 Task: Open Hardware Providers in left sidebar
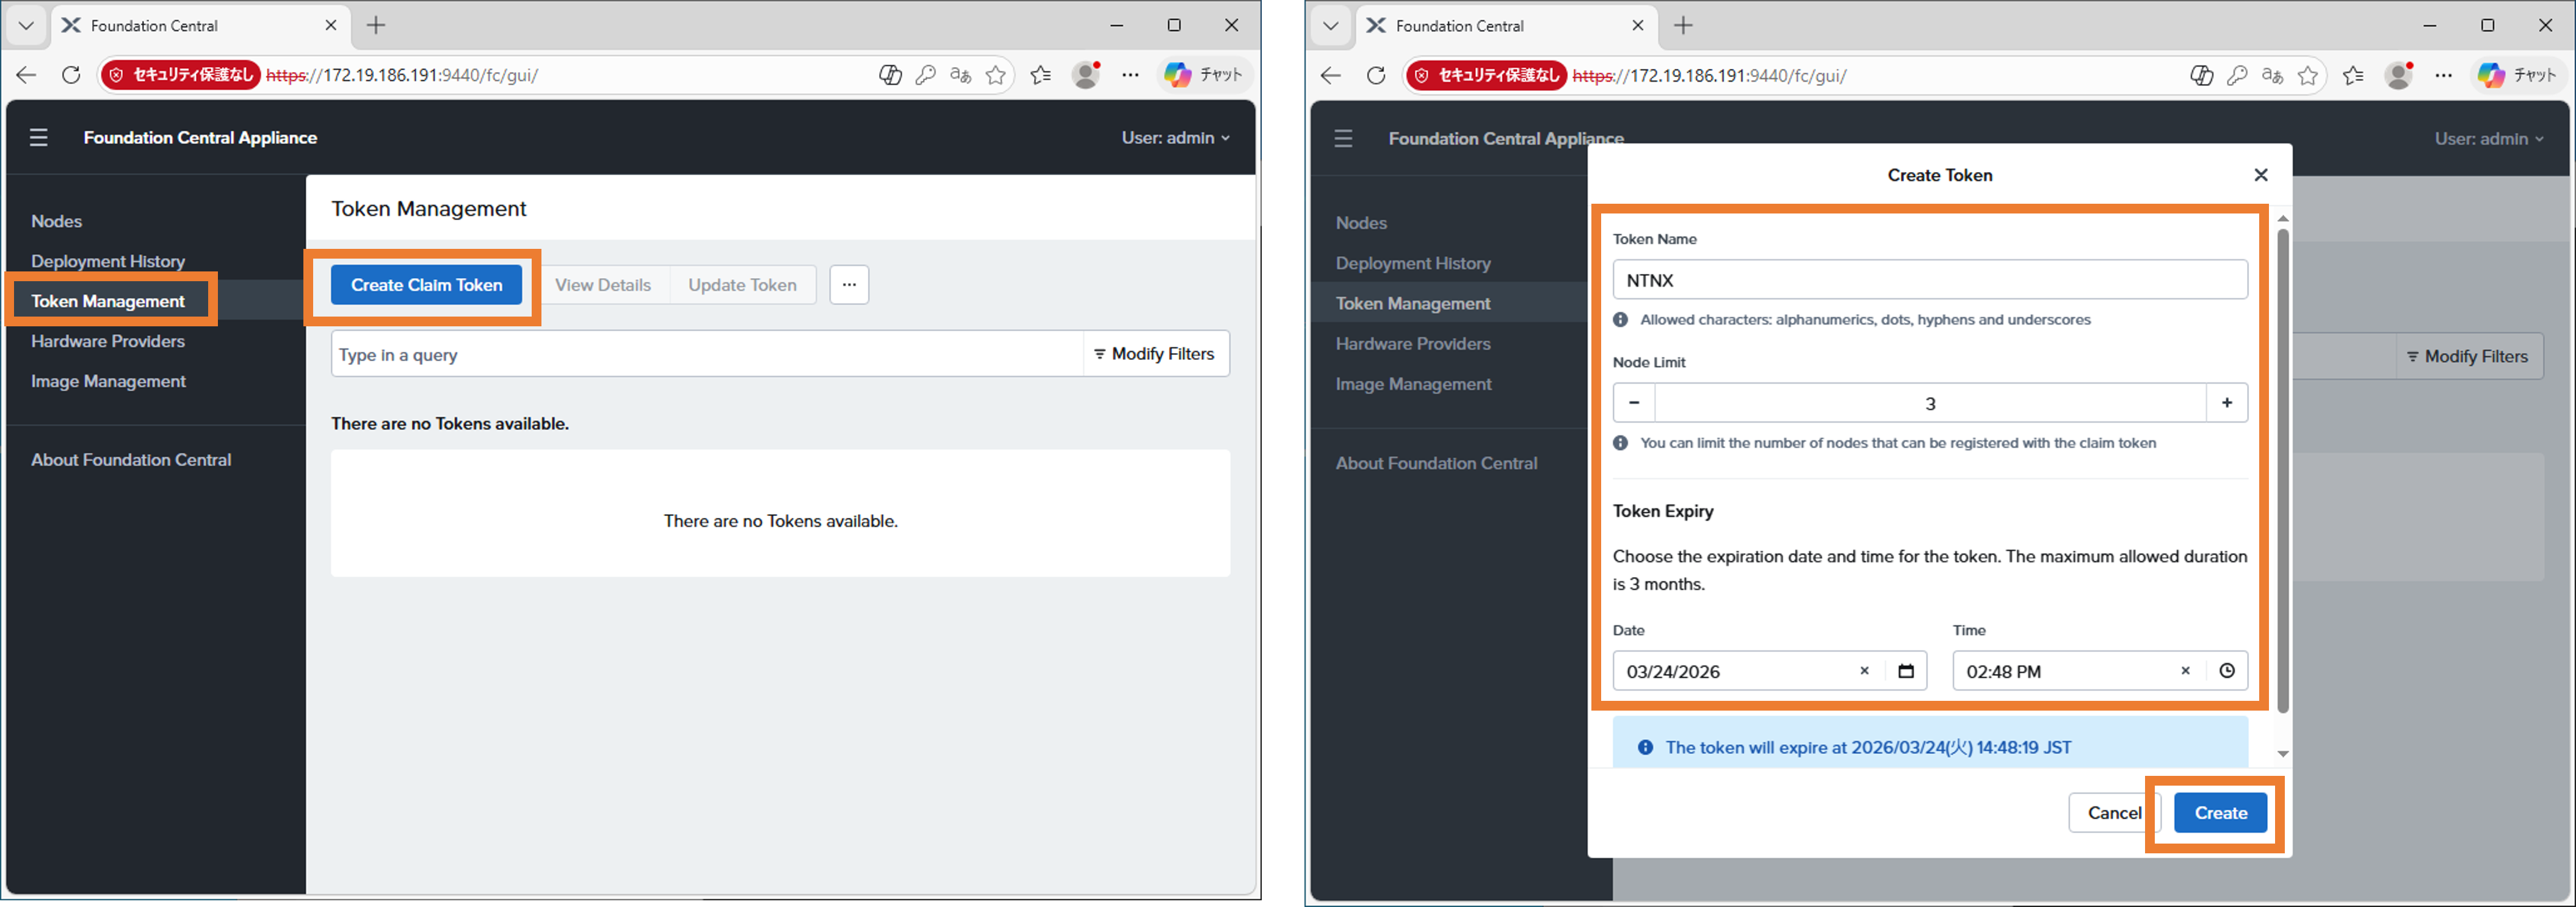click(108, 342)
